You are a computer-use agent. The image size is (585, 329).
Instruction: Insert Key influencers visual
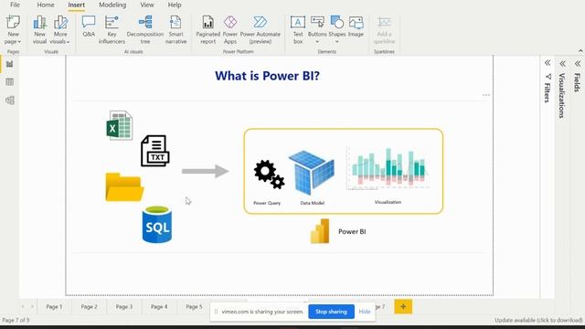tap(112, 30)
